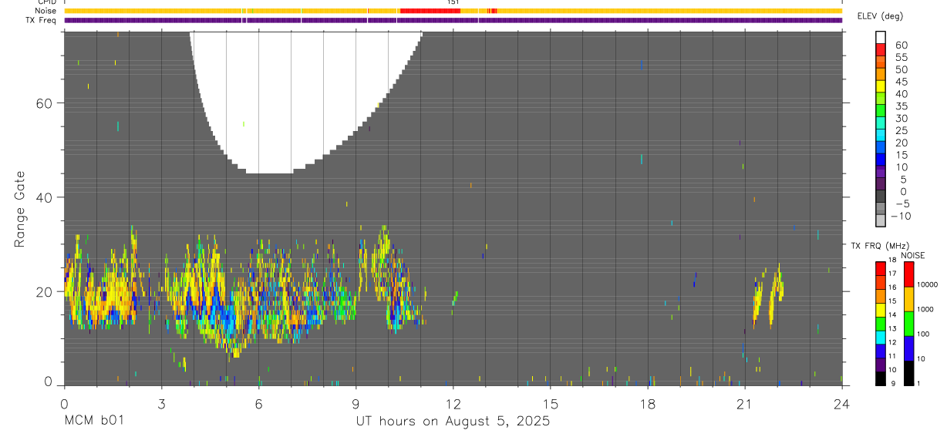
Task: Click the UT hours on August 5, 2025 title
Action: 453,421
